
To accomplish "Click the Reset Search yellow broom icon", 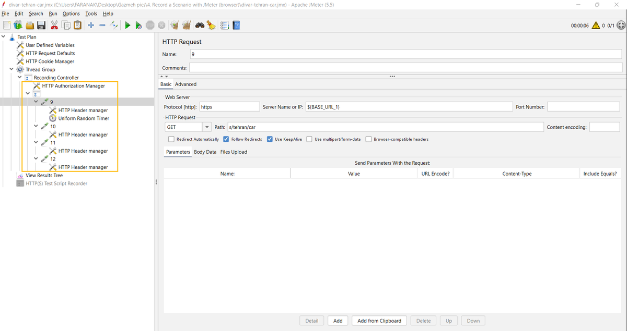I will click(211, 25).
